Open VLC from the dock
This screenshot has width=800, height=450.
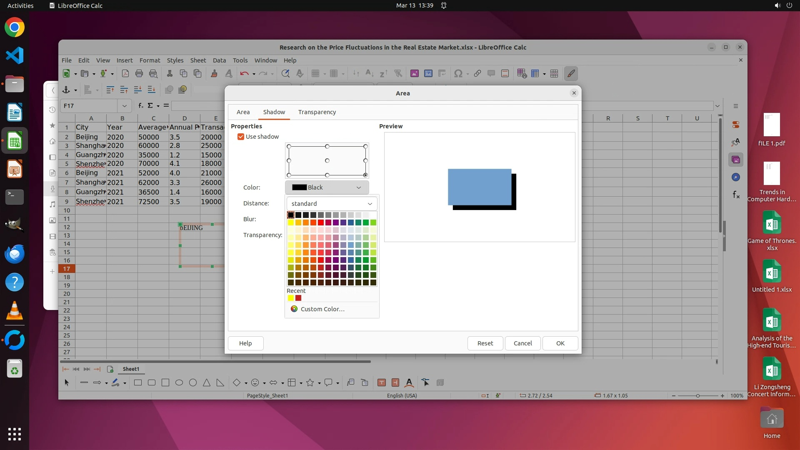point(15,311)
